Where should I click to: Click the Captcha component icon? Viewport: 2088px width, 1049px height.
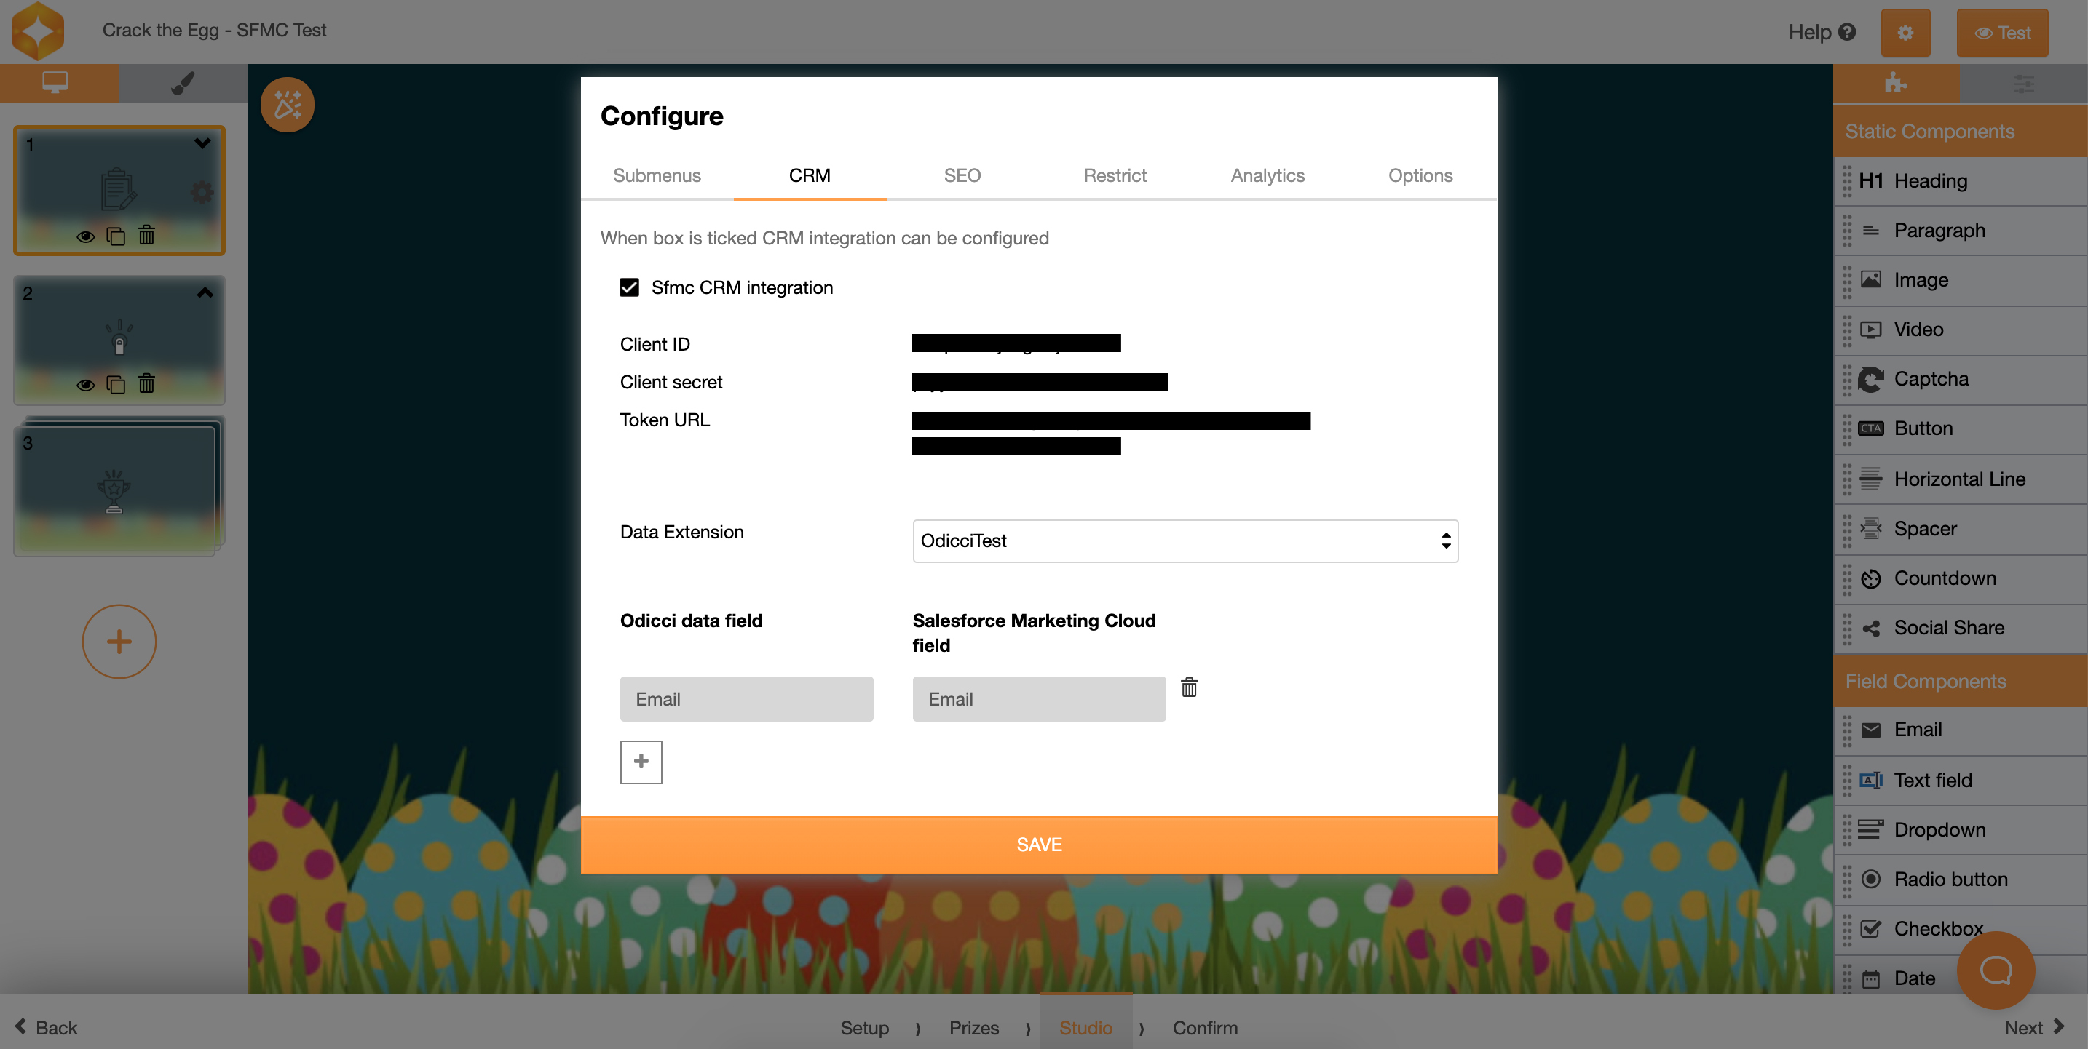coord(1870,379)
